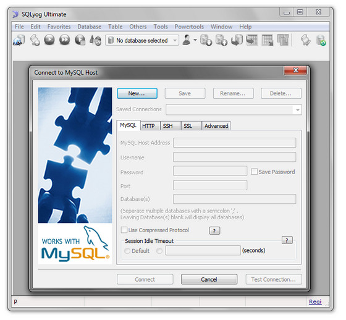Switch to the Advanced tab

[x=216, y=126]
